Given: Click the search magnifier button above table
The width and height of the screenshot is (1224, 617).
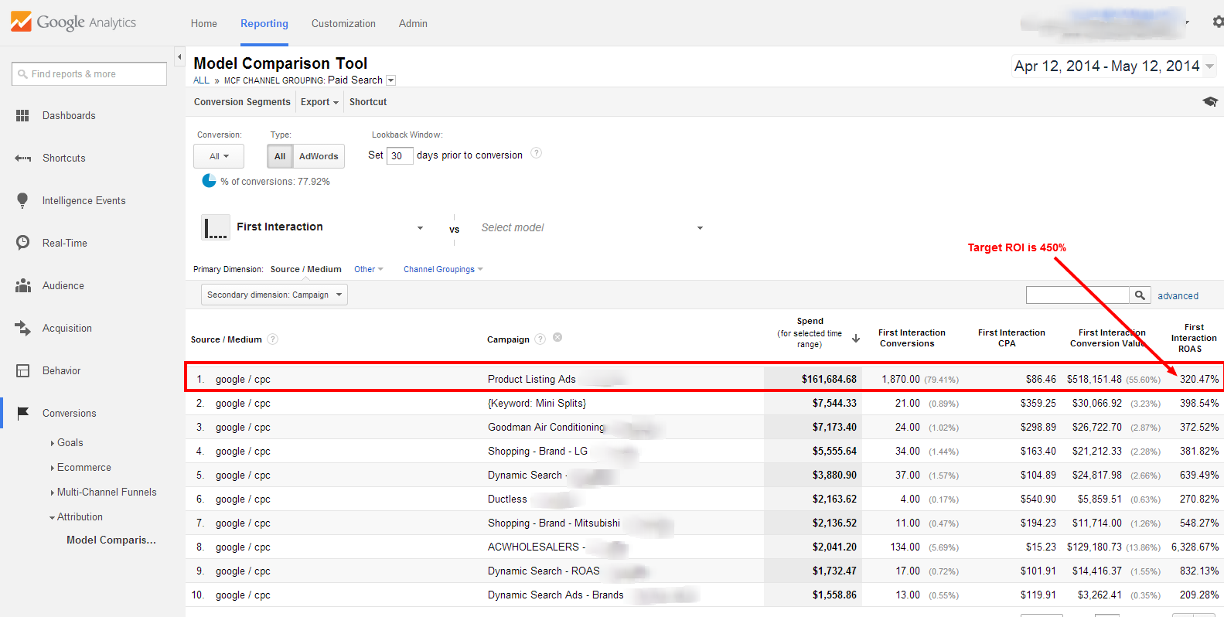Looking at the screenshot, I should tap(1140, 295).
